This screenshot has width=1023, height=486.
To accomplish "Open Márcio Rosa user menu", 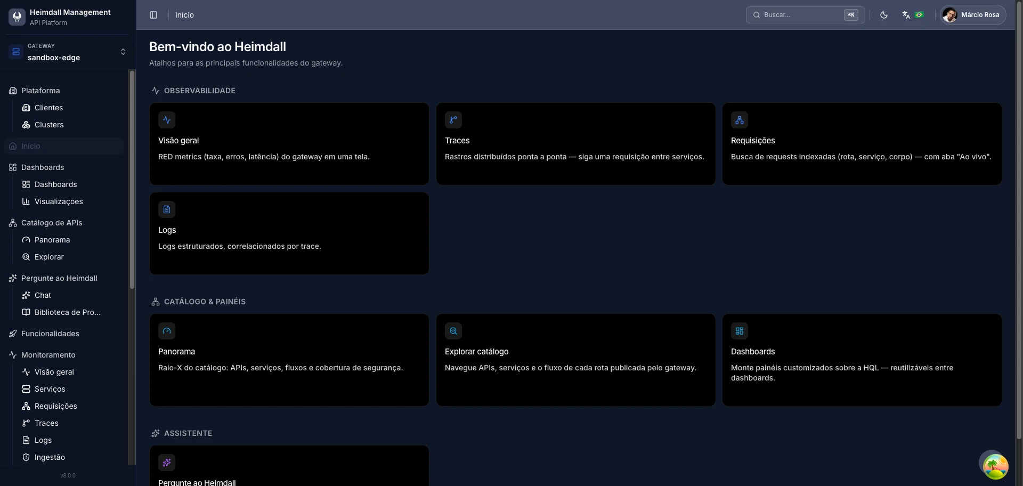I will tap(973, 15).
